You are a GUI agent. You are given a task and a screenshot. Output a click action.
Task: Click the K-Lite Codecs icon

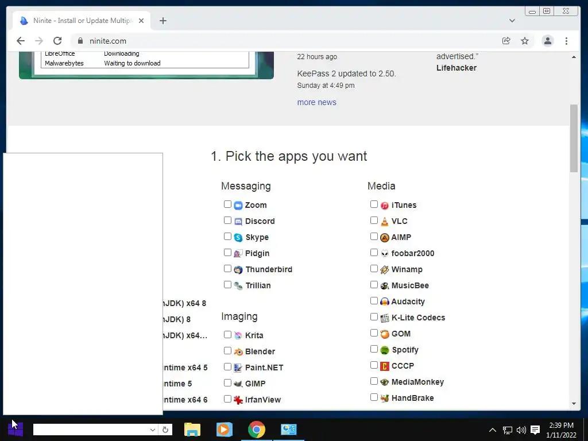coord(385,318)
